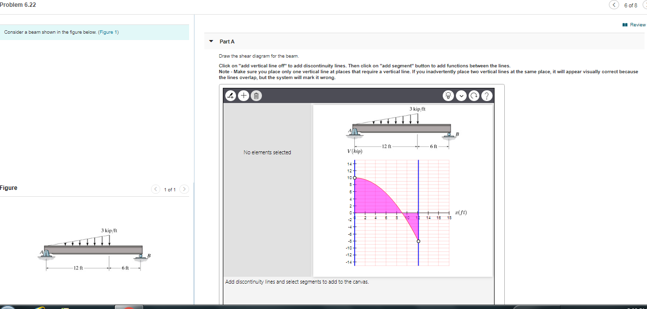Select the open point at V equals 10

[355, 178]
